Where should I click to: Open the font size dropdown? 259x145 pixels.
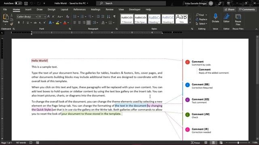tap(45, 17)
